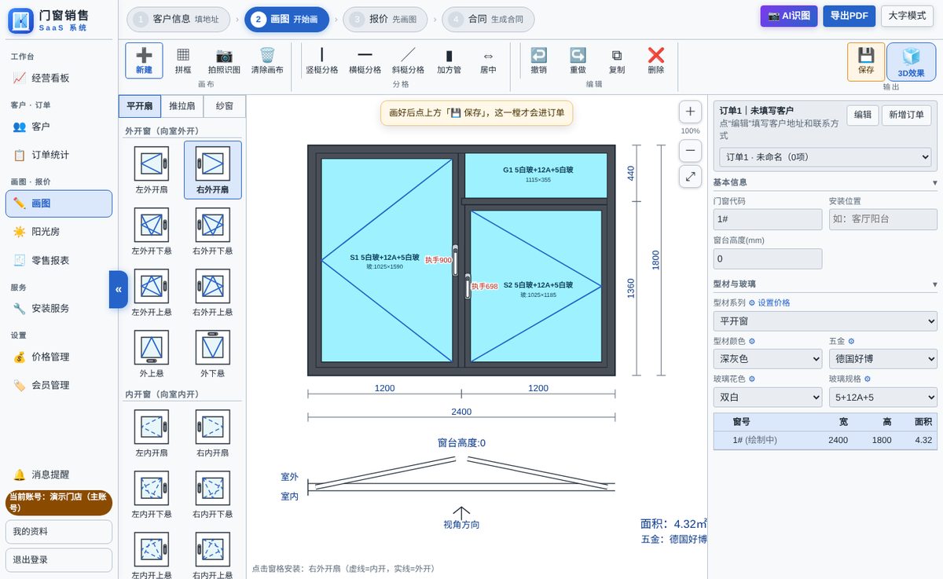Click the 撤销 undo icon
This screenshot has width=943, height=579.
coord(538,56)
